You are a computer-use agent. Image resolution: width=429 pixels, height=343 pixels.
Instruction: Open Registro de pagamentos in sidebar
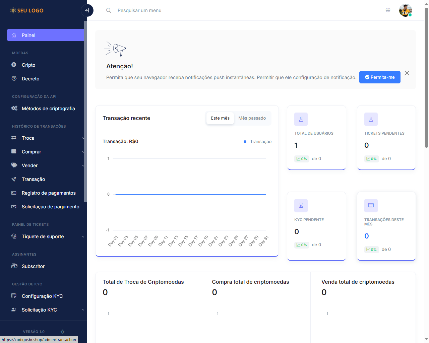[x=49, y=193]
